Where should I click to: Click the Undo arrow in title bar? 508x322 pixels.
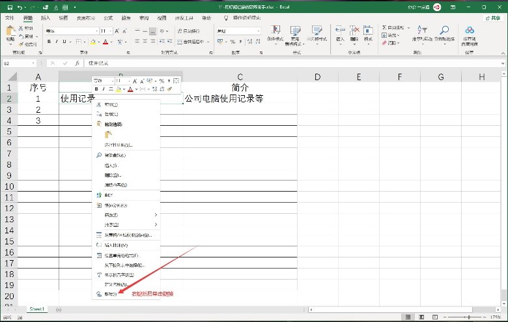coord(20,7)
